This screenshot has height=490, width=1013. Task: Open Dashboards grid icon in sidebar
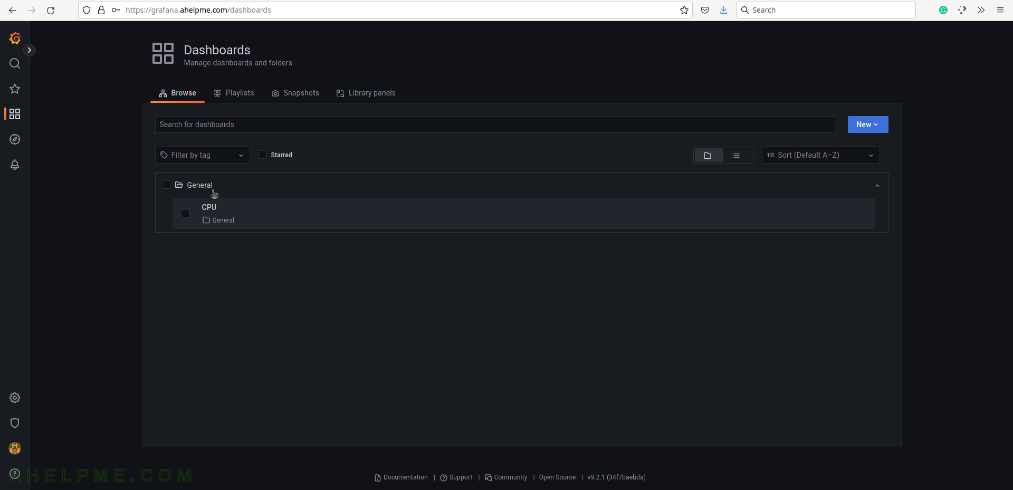tap(15, 114)
